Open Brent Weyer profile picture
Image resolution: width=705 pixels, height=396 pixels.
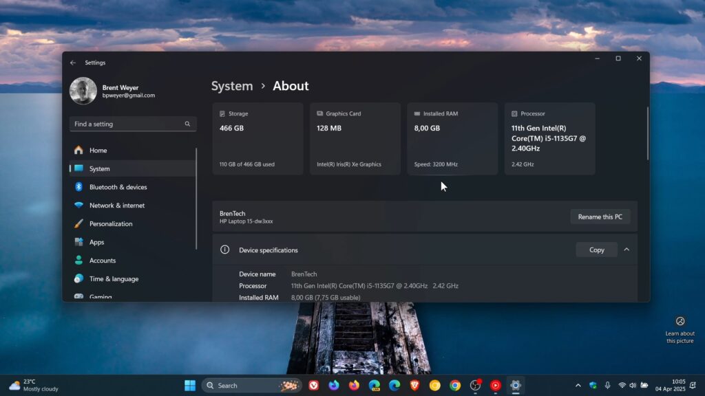83,91
